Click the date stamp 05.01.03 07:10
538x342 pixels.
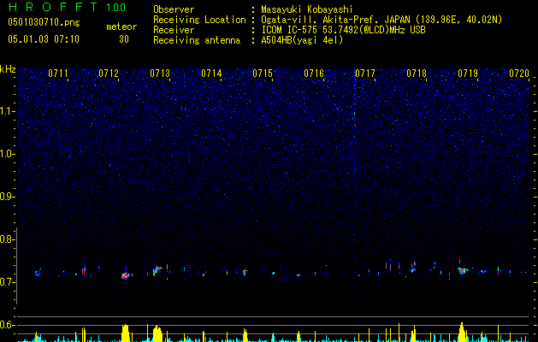(44, 39)
